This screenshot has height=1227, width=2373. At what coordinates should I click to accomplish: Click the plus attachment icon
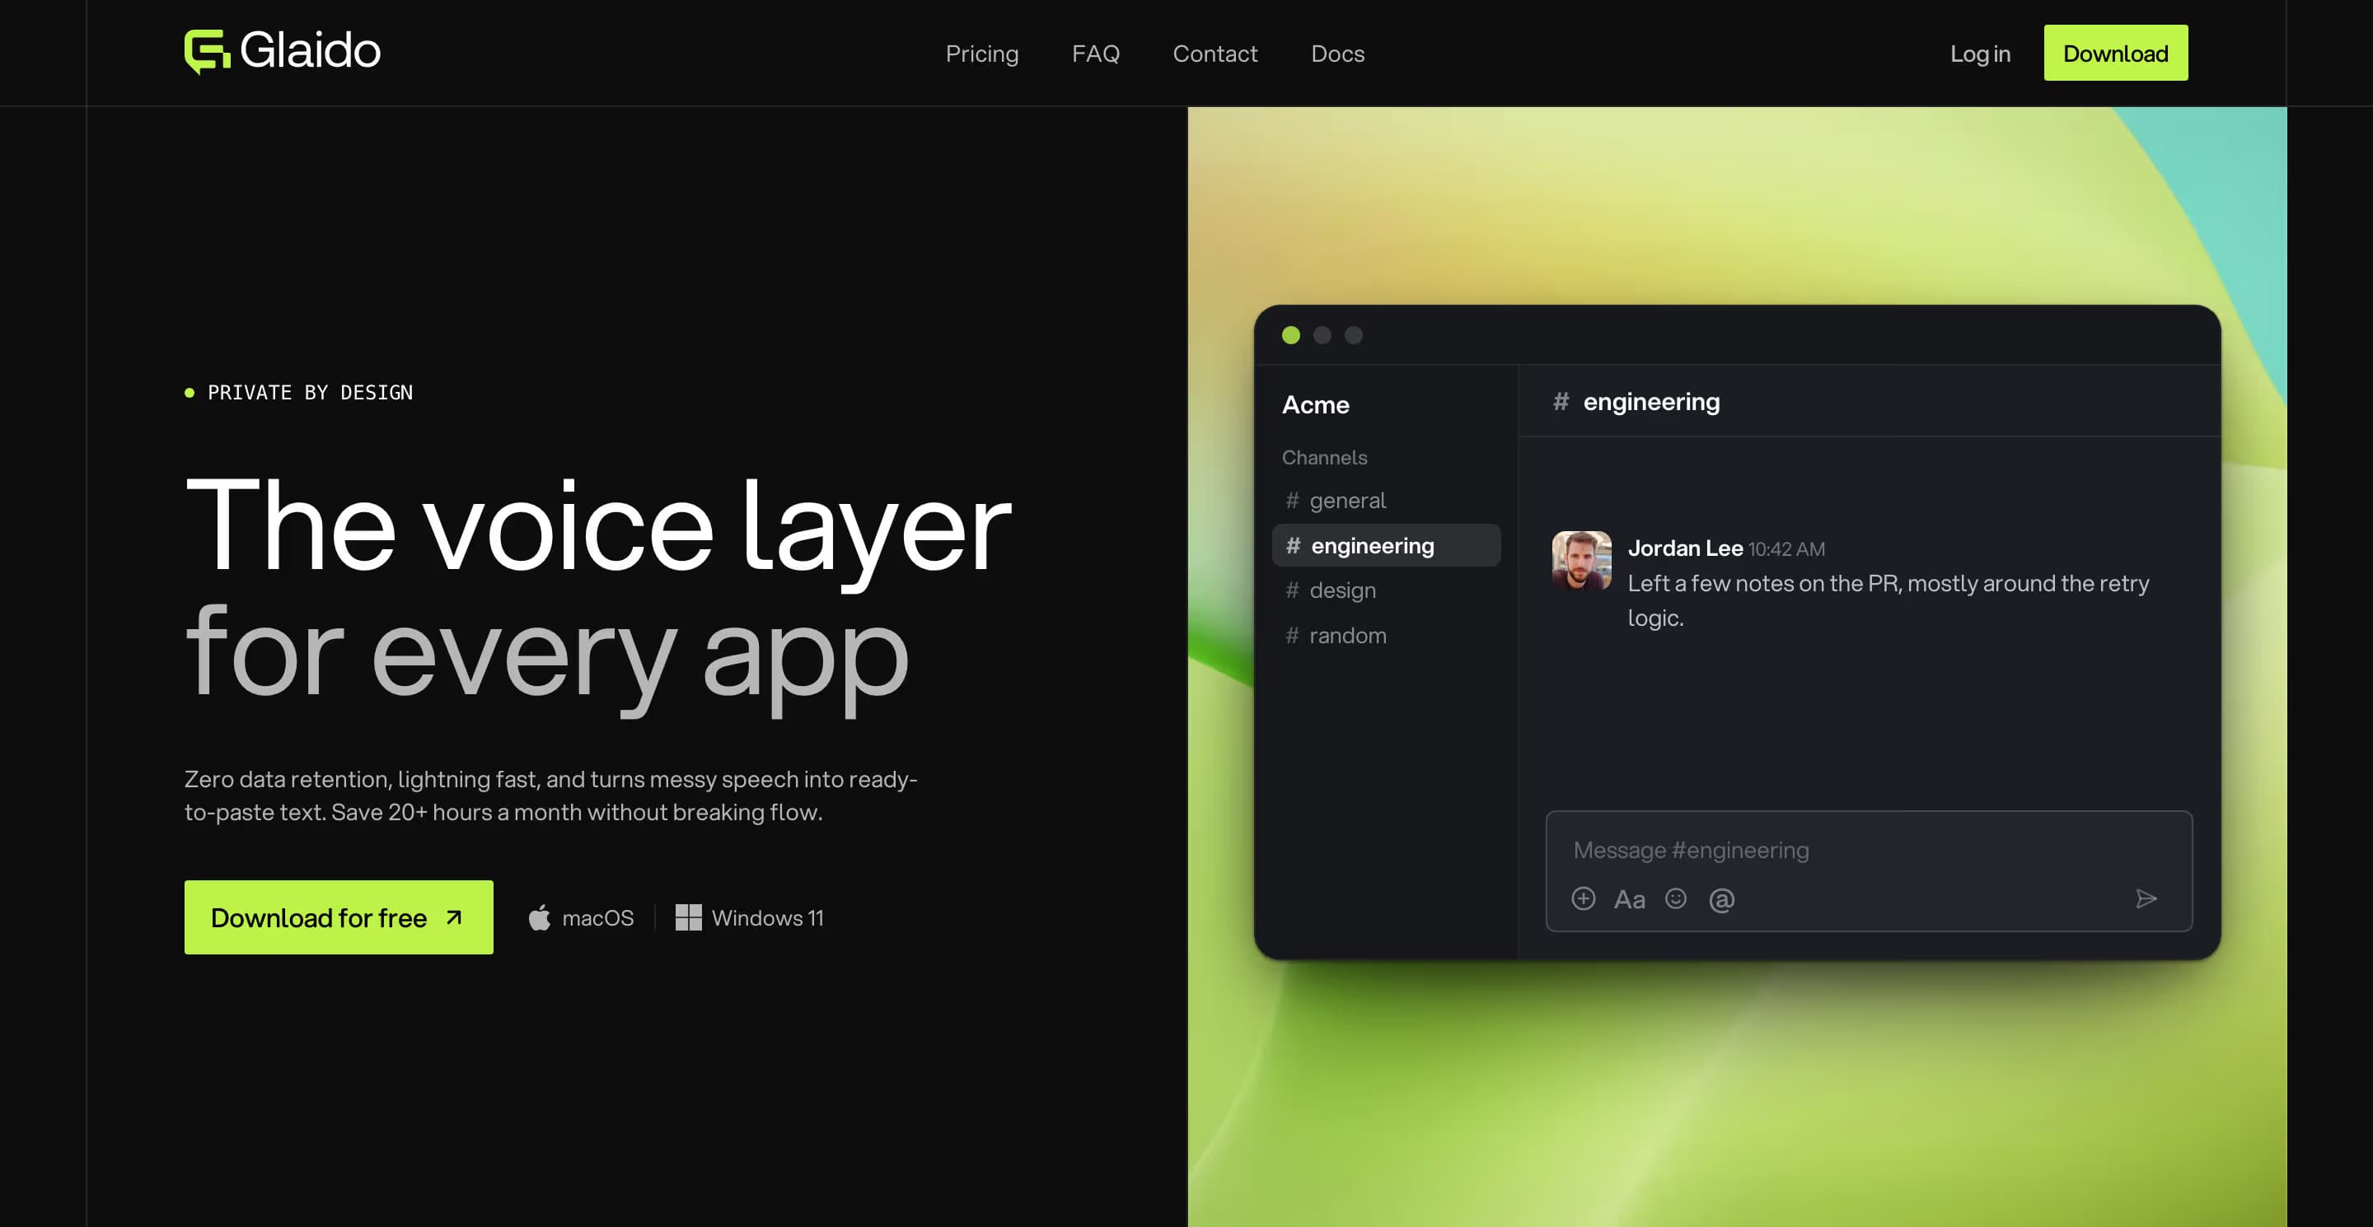(1583, 898)
